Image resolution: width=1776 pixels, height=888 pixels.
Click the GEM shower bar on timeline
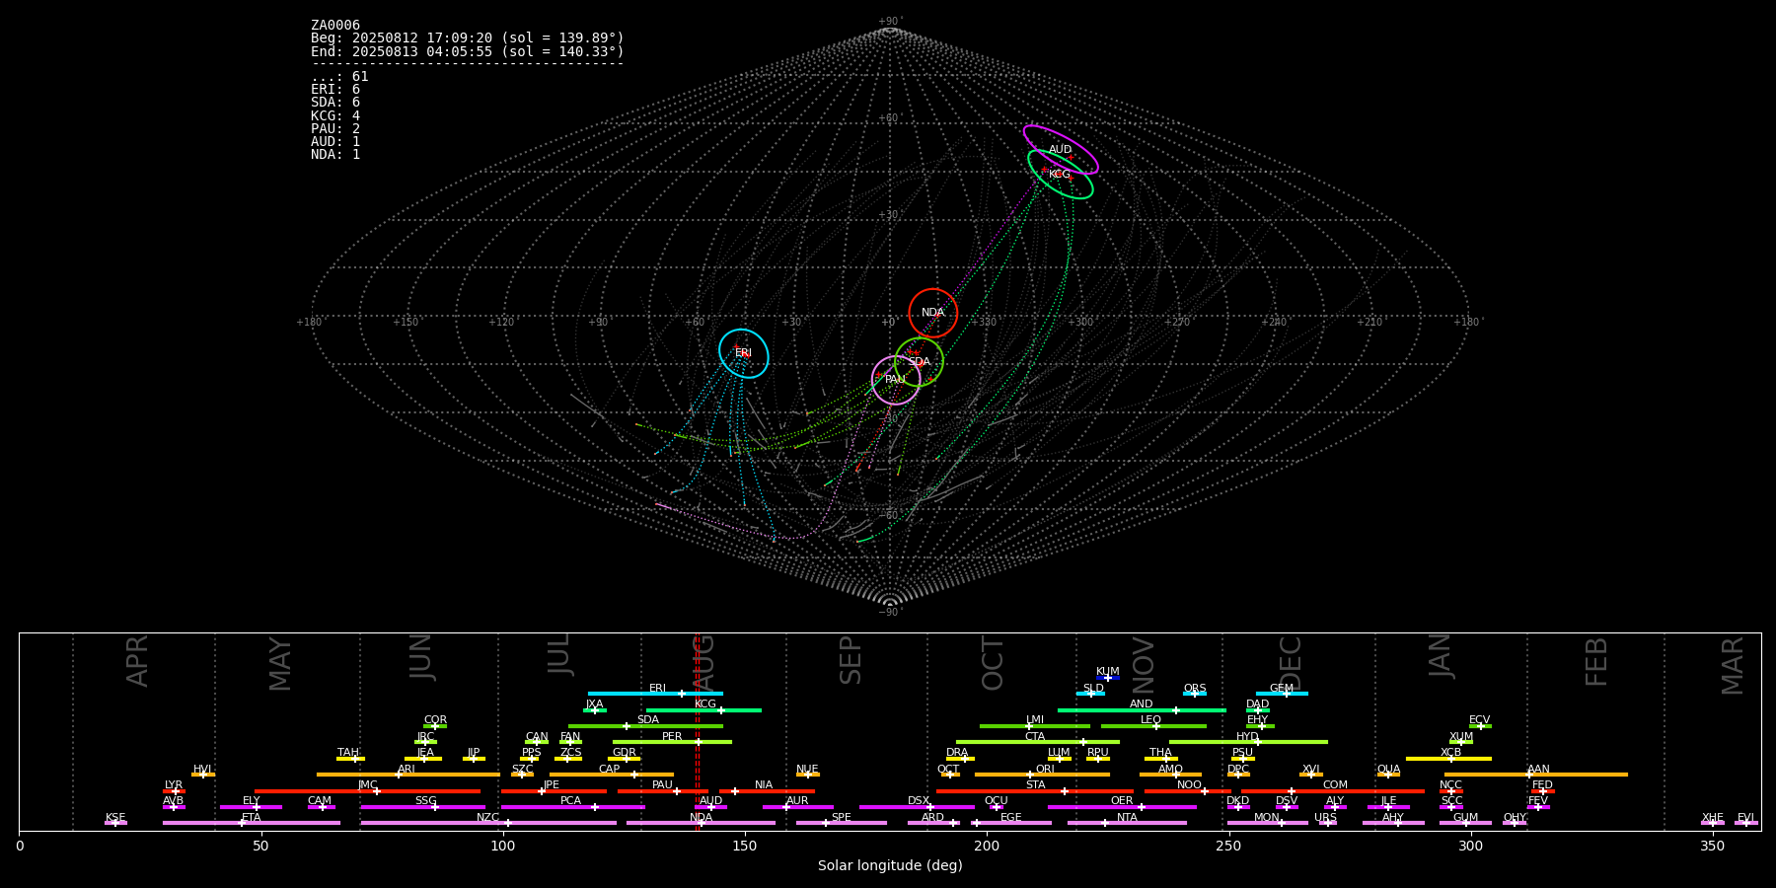coord(1282,694)
